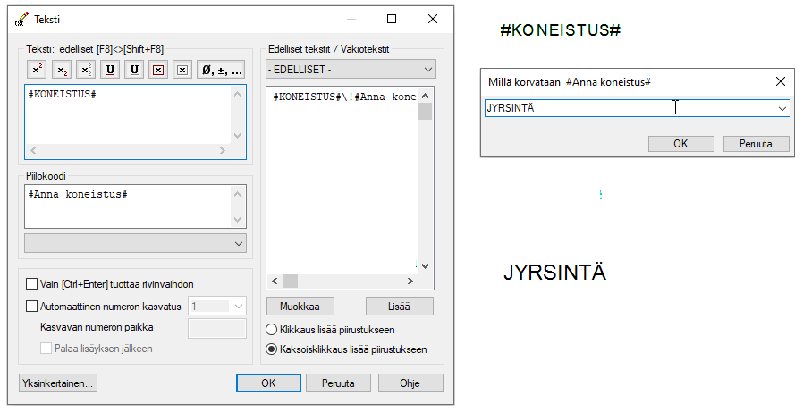Viewport: 803px width, 412px height.
Task: Click the #KONEISTUS# text on drawing canvas
Action: pos(561,30)
